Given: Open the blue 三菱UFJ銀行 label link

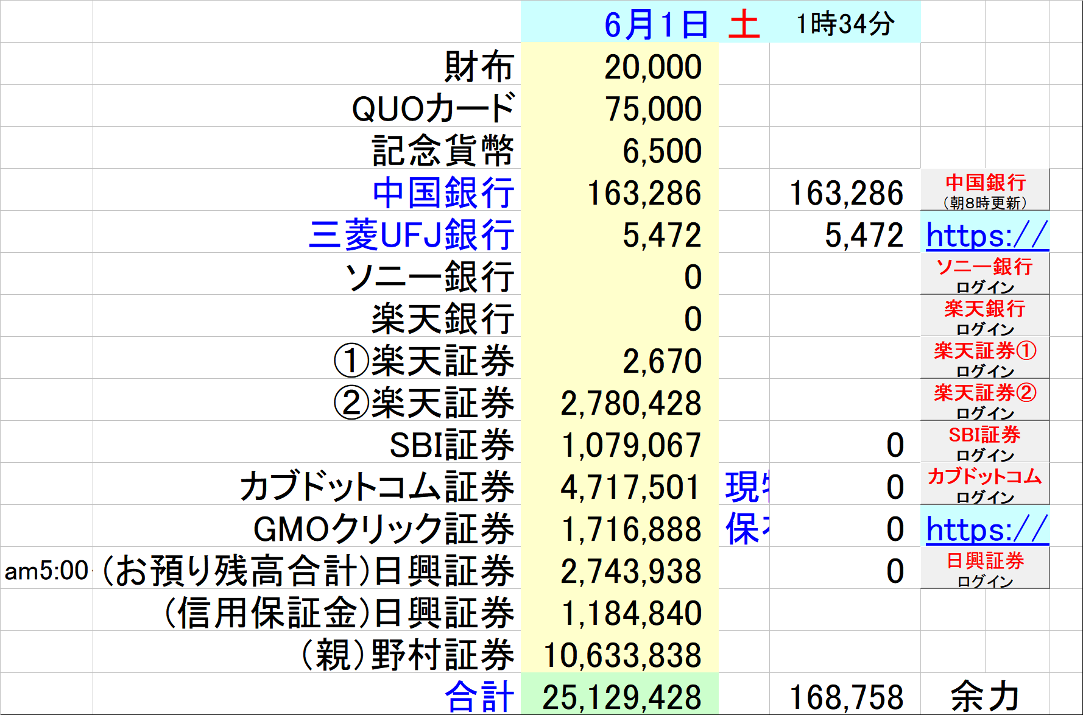Looking at the screenshot, I should coord(412,234).
